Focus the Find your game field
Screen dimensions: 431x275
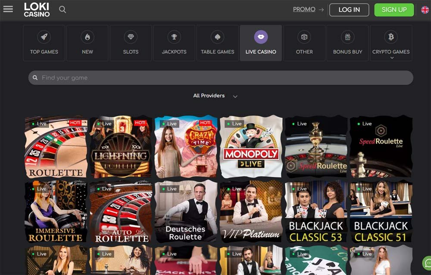click(x=221, y=78)
